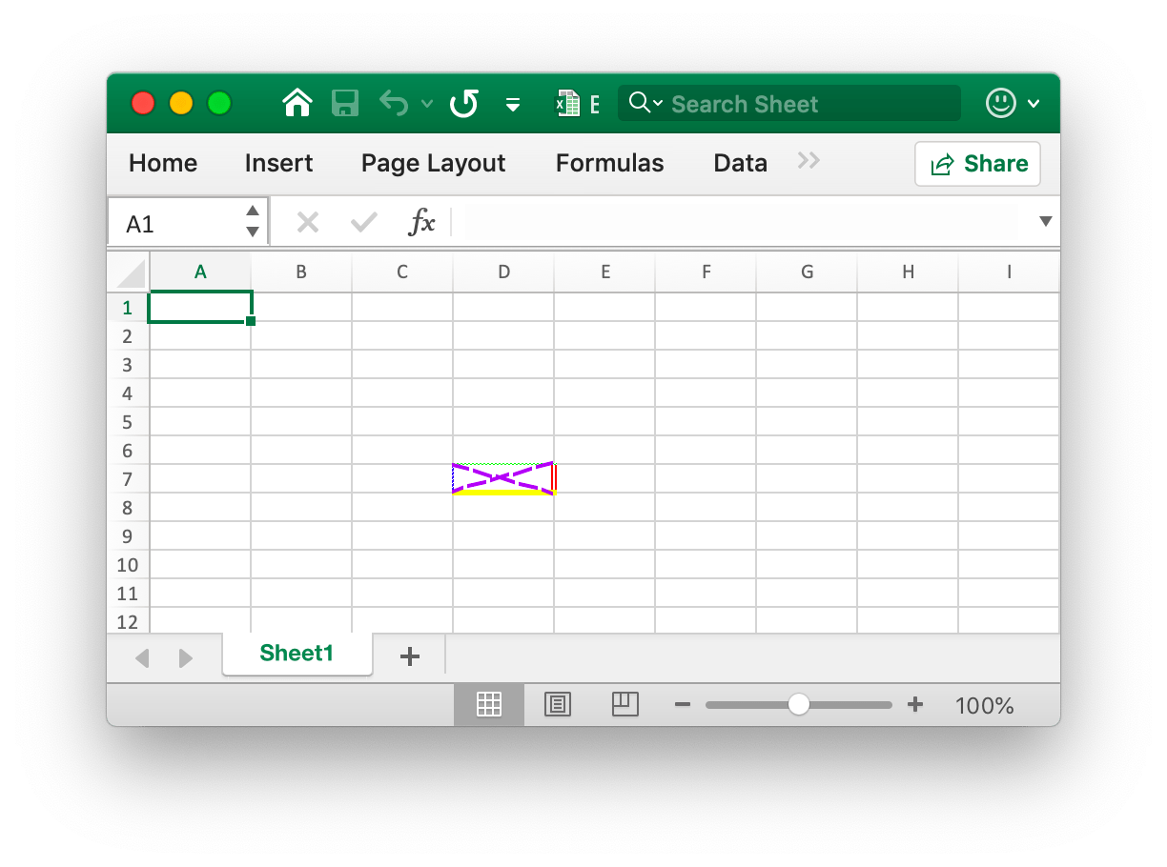Switch to Page Break Preview icon
1167x867 pixels.
[624, 704]
